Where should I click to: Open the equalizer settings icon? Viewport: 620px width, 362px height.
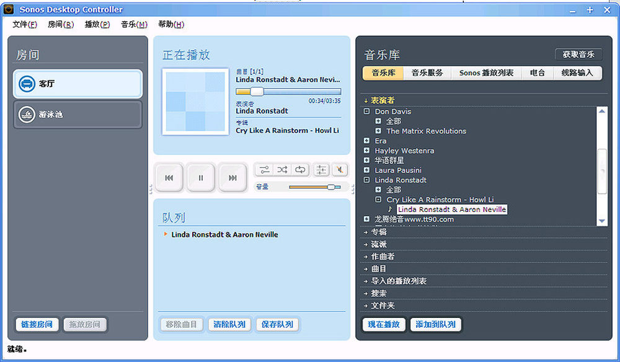(321, 170)
